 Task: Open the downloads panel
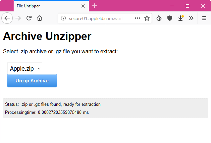[x=180, y=18]
